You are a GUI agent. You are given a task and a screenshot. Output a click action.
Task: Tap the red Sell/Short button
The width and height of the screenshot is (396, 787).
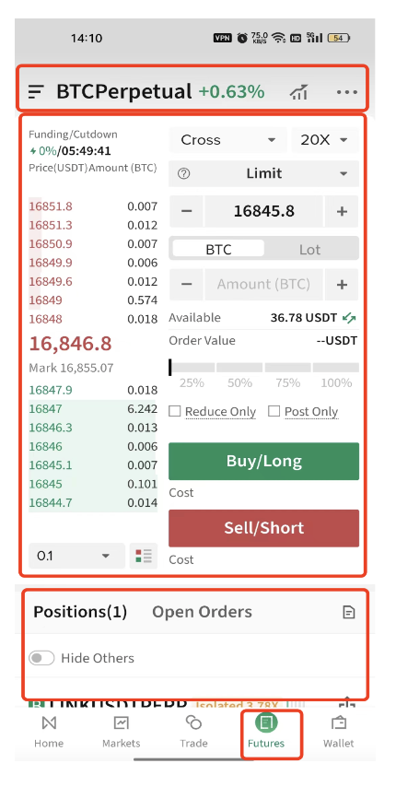pyautogui.click(x=263, y=528)
